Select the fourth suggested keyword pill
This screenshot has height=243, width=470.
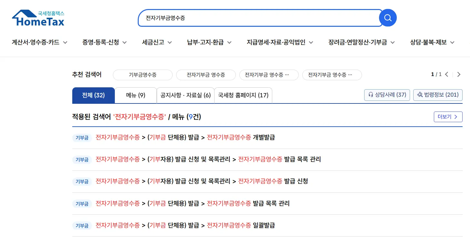(x=332, y=75)
